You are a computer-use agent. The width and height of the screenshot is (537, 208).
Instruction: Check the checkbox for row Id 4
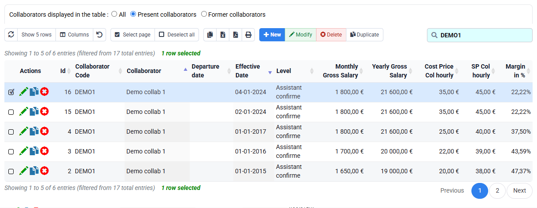click(x=11, y=132)
